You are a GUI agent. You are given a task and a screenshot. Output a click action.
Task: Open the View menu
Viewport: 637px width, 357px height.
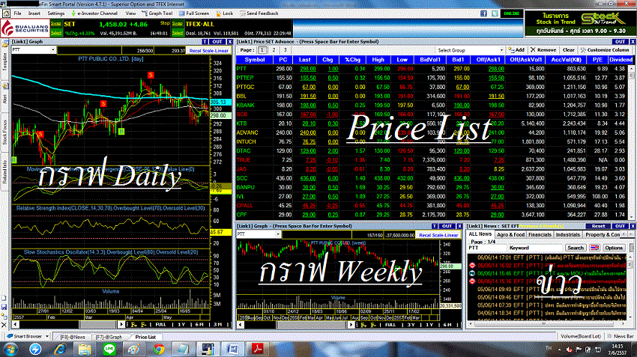(130, 13)
